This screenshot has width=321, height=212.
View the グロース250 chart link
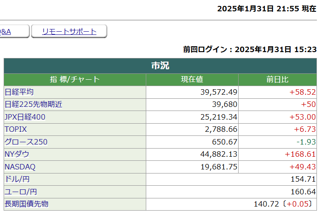(26, 142)
